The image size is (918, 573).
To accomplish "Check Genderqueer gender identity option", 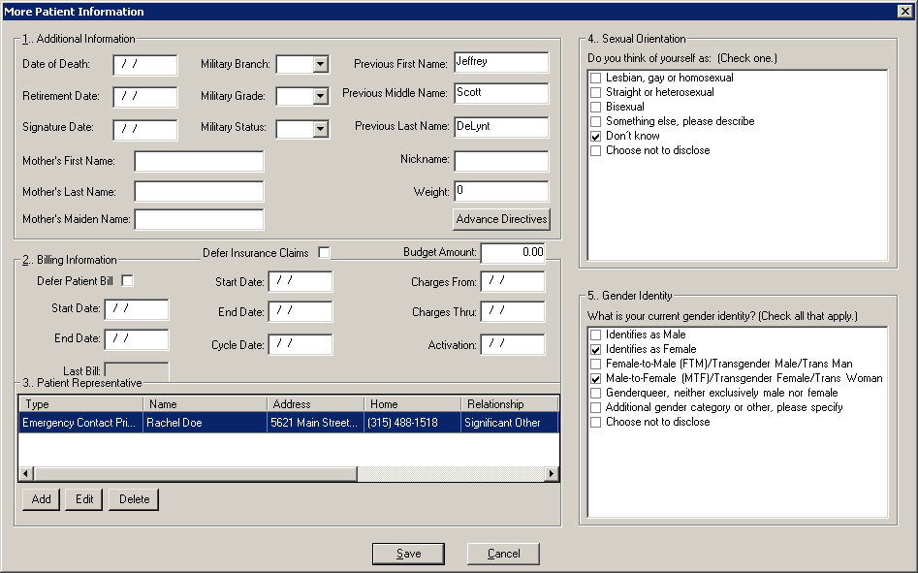I will pos(595,393).
